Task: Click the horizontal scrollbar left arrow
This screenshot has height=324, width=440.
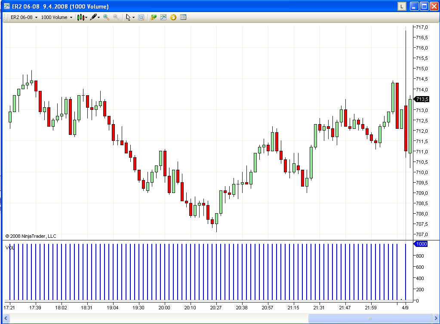Action: click(x=6, y=318)
